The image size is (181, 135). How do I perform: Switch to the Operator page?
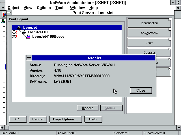coord(149,51)
